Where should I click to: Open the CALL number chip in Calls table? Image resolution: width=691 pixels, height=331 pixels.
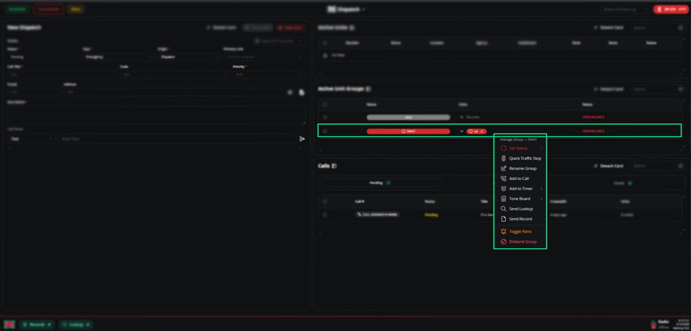pyautogui.click(x=378, y=215)
